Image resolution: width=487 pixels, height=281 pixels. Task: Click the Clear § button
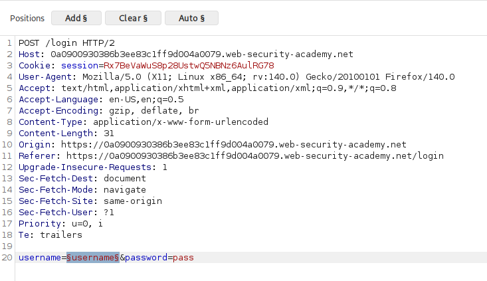133,18
